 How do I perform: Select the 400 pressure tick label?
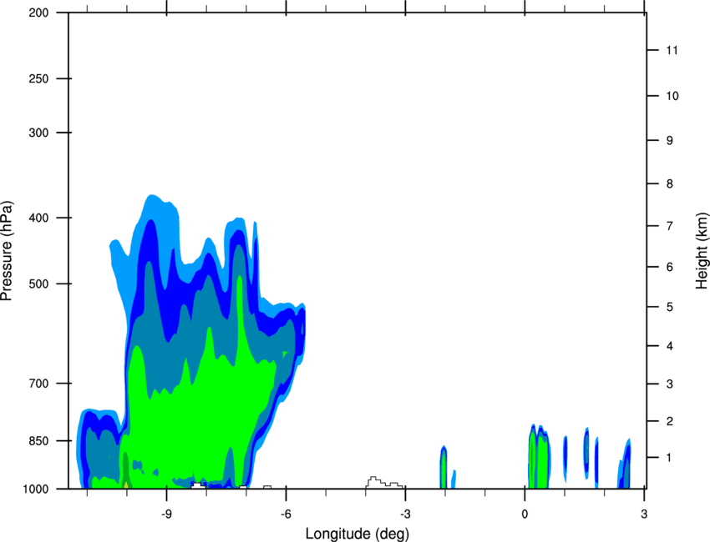pos(38,218)
